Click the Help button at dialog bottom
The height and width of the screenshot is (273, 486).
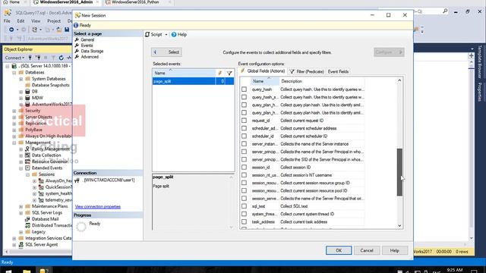(395, 250)
